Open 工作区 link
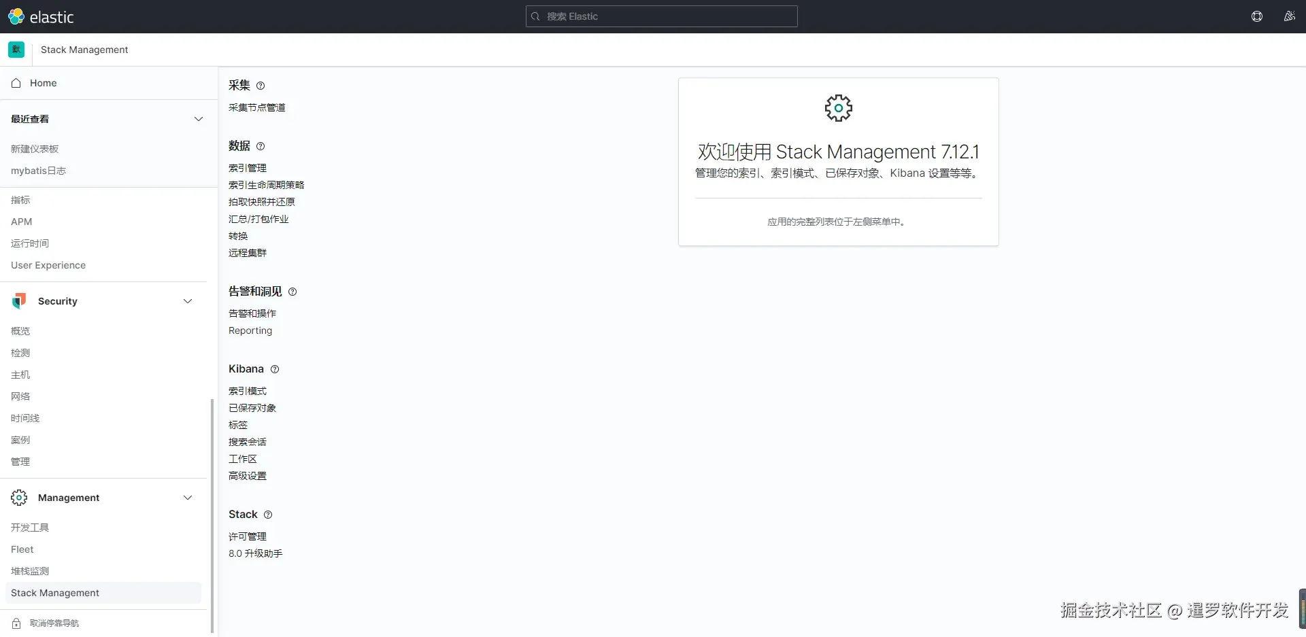Image resolution: width=1306 pixels, height=637 pixels. 243,459
